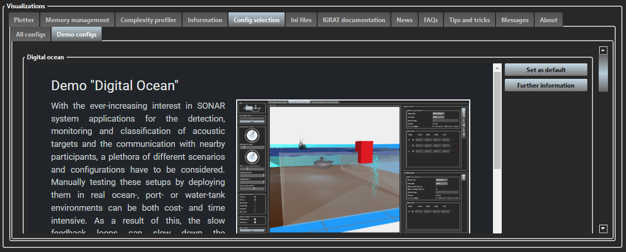The width and height of the screenshot is (626, 252).
Task: Click the Digital Ocean demo screenshot image
Action: pyautogui.click(x=353, y=166)
